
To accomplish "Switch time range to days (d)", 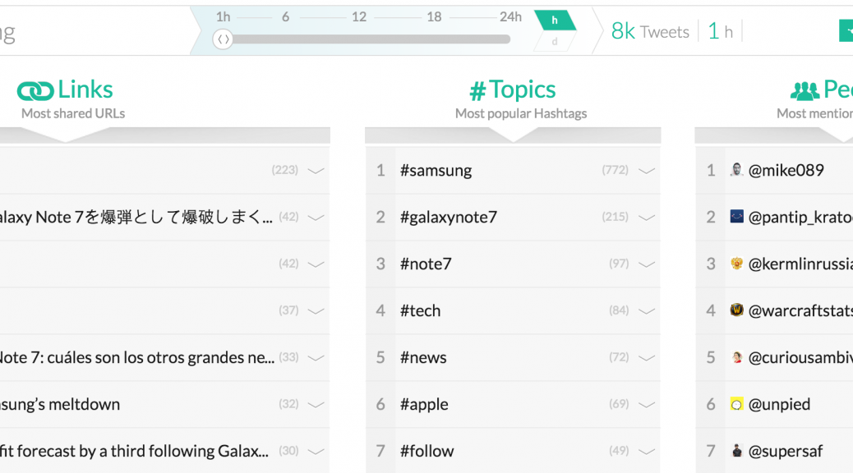I will (555, 42).
